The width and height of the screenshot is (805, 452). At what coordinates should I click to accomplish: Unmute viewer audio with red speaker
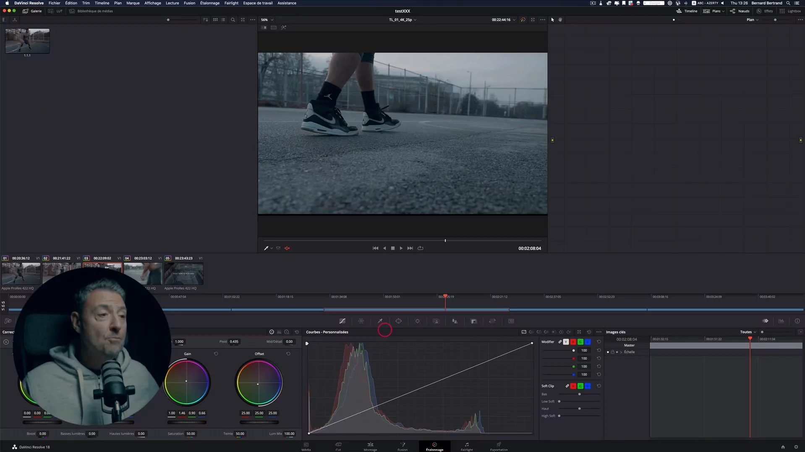coord(287,248)
